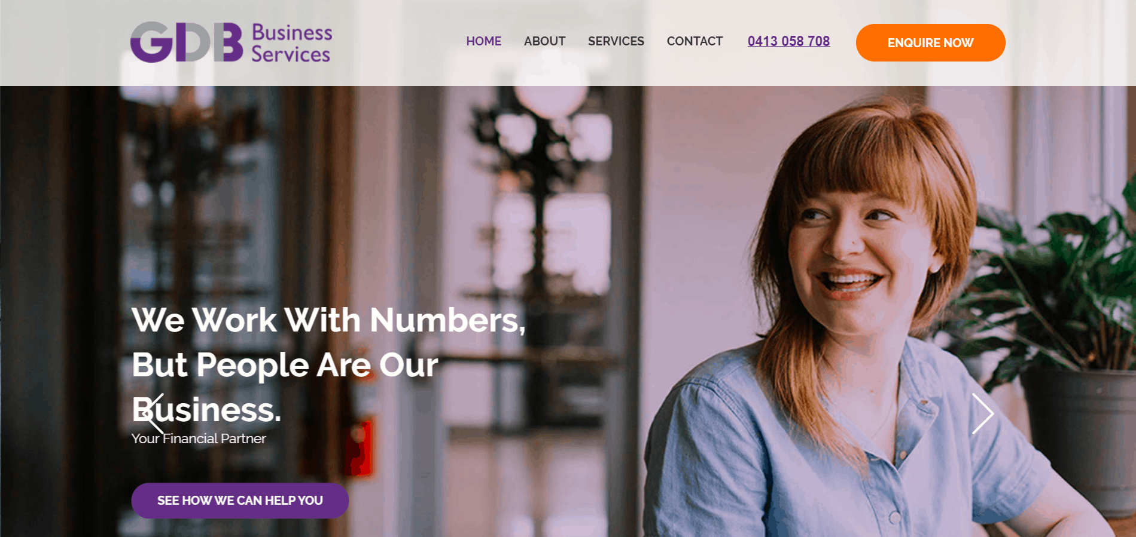
Task: Open the ABOUT page
Action: point(544,41)
